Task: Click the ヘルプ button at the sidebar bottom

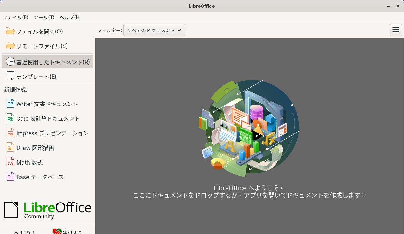Action: pyautogui.click(x=24, y=232)
